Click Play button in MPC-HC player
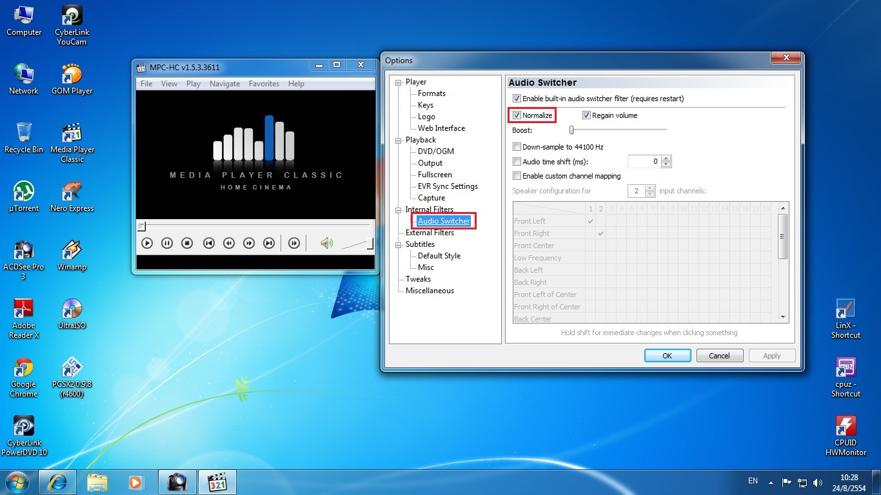The height and width of the screenshot is (495, 881). pyautogui.click(x=147, y=243)
